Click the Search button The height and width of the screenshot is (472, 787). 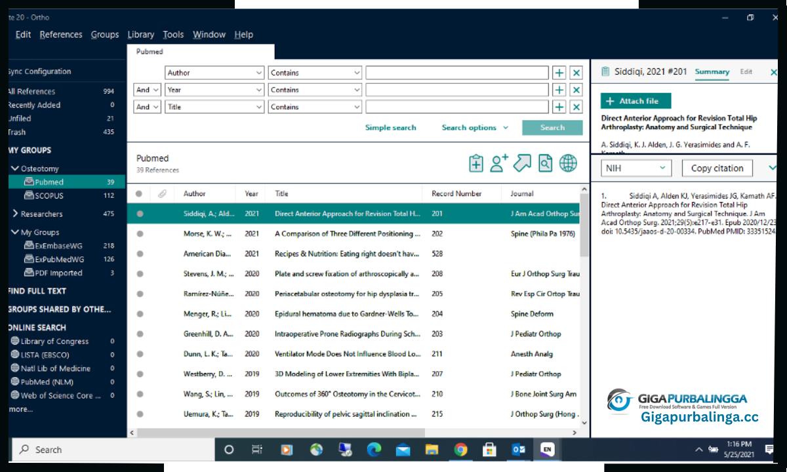(x=552, y=128)
